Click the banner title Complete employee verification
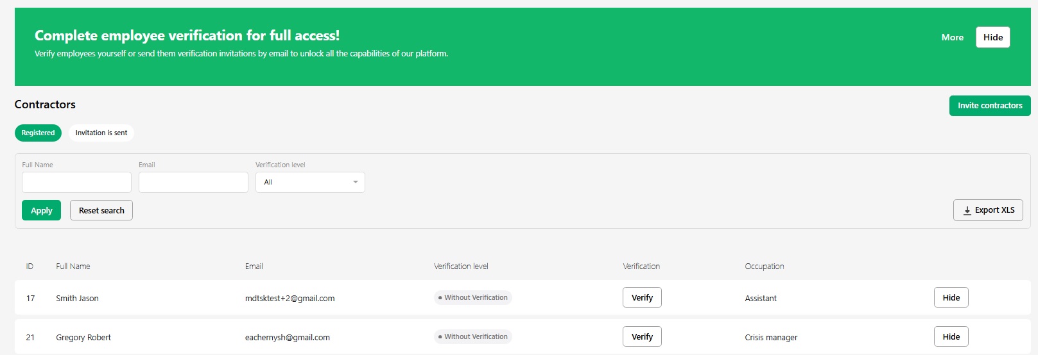This screenshot has width=1038, height=355. click(x=187, y=35)
